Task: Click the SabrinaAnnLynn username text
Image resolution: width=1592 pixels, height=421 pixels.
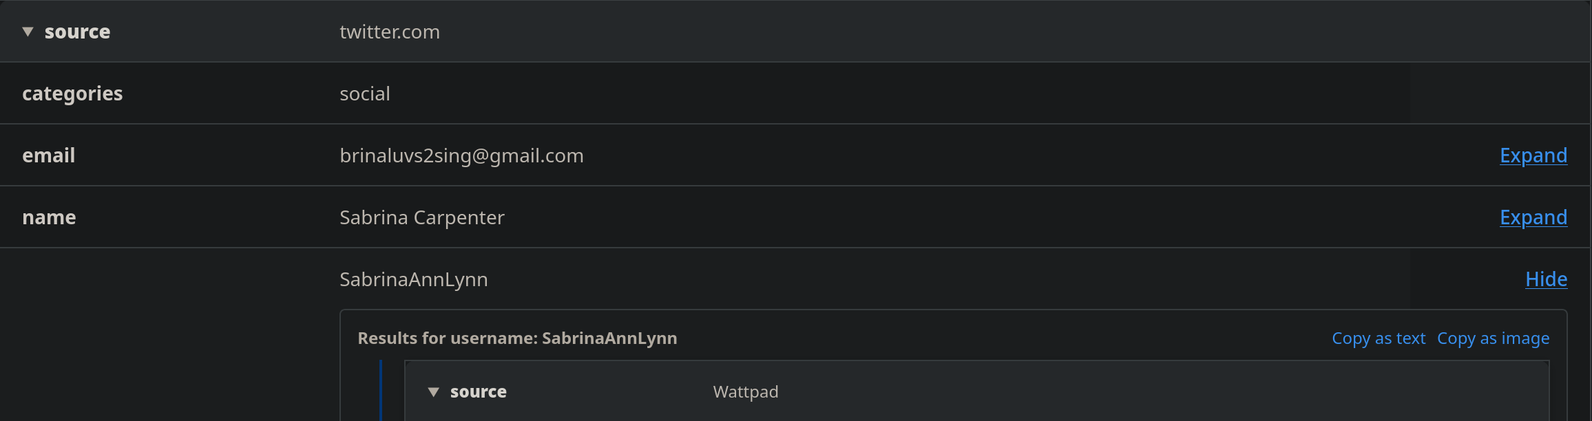Action: click(413, 279)
